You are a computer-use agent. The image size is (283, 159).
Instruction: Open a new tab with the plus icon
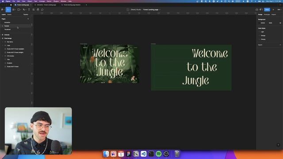point(86,5)
